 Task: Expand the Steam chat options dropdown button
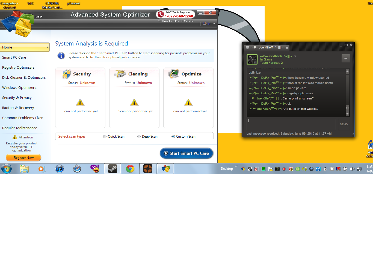pyautogui.click(x=346, y=58)
